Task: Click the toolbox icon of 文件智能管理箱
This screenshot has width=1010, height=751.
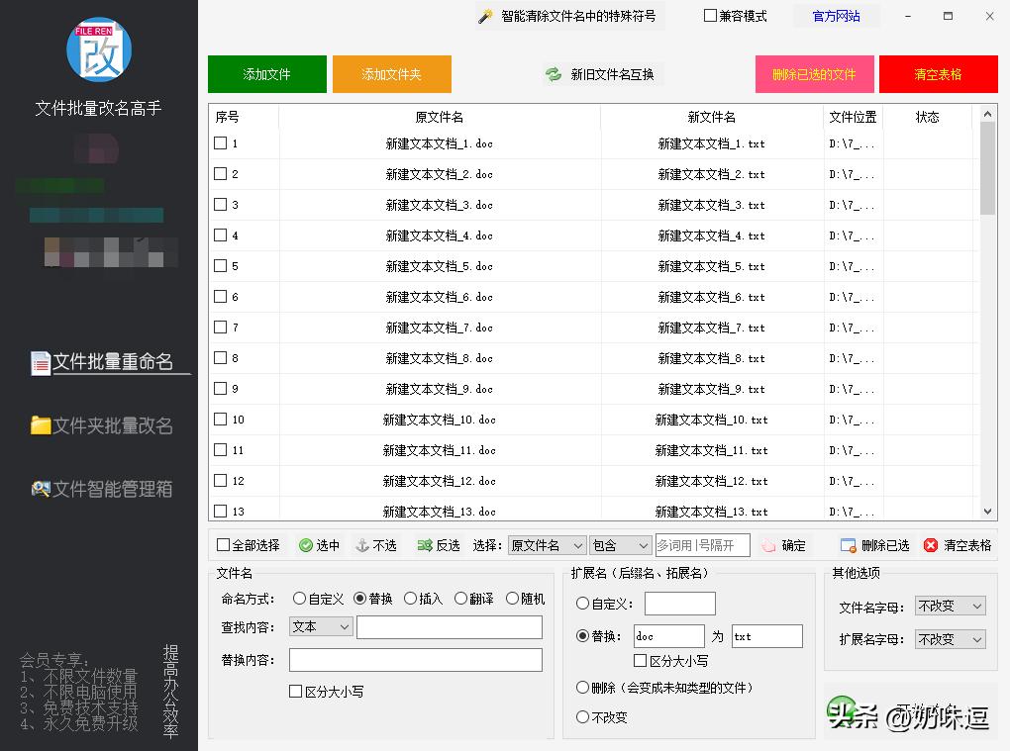Action: [41, 489]
